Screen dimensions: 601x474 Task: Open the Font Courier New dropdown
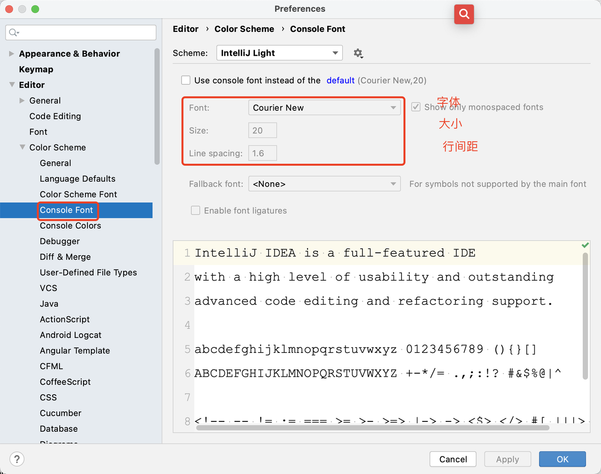point(324,107)
